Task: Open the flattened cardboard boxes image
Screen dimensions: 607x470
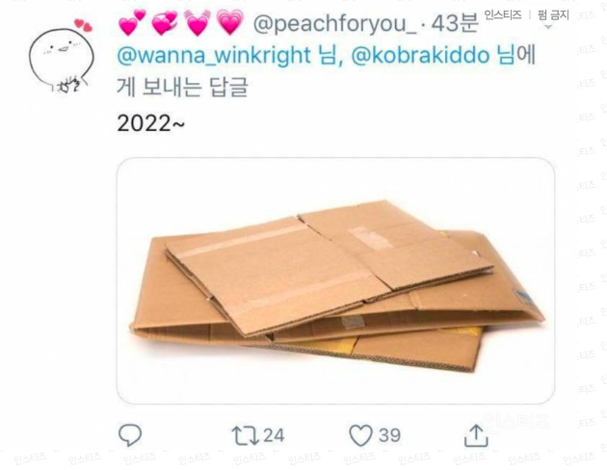Action: pyautogui.click(x=335, y=281)
